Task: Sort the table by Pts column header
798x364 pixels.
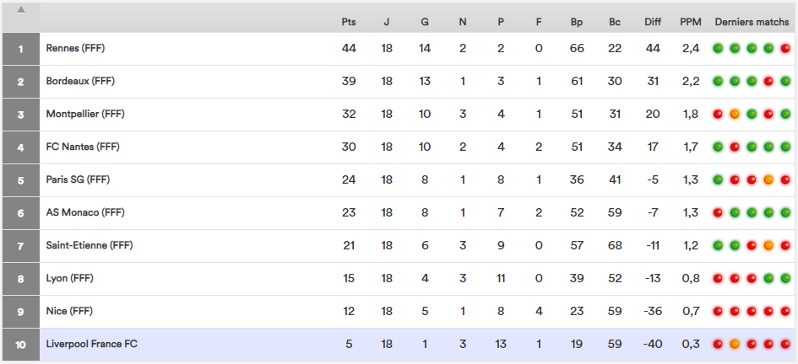Action: (349, 22)
